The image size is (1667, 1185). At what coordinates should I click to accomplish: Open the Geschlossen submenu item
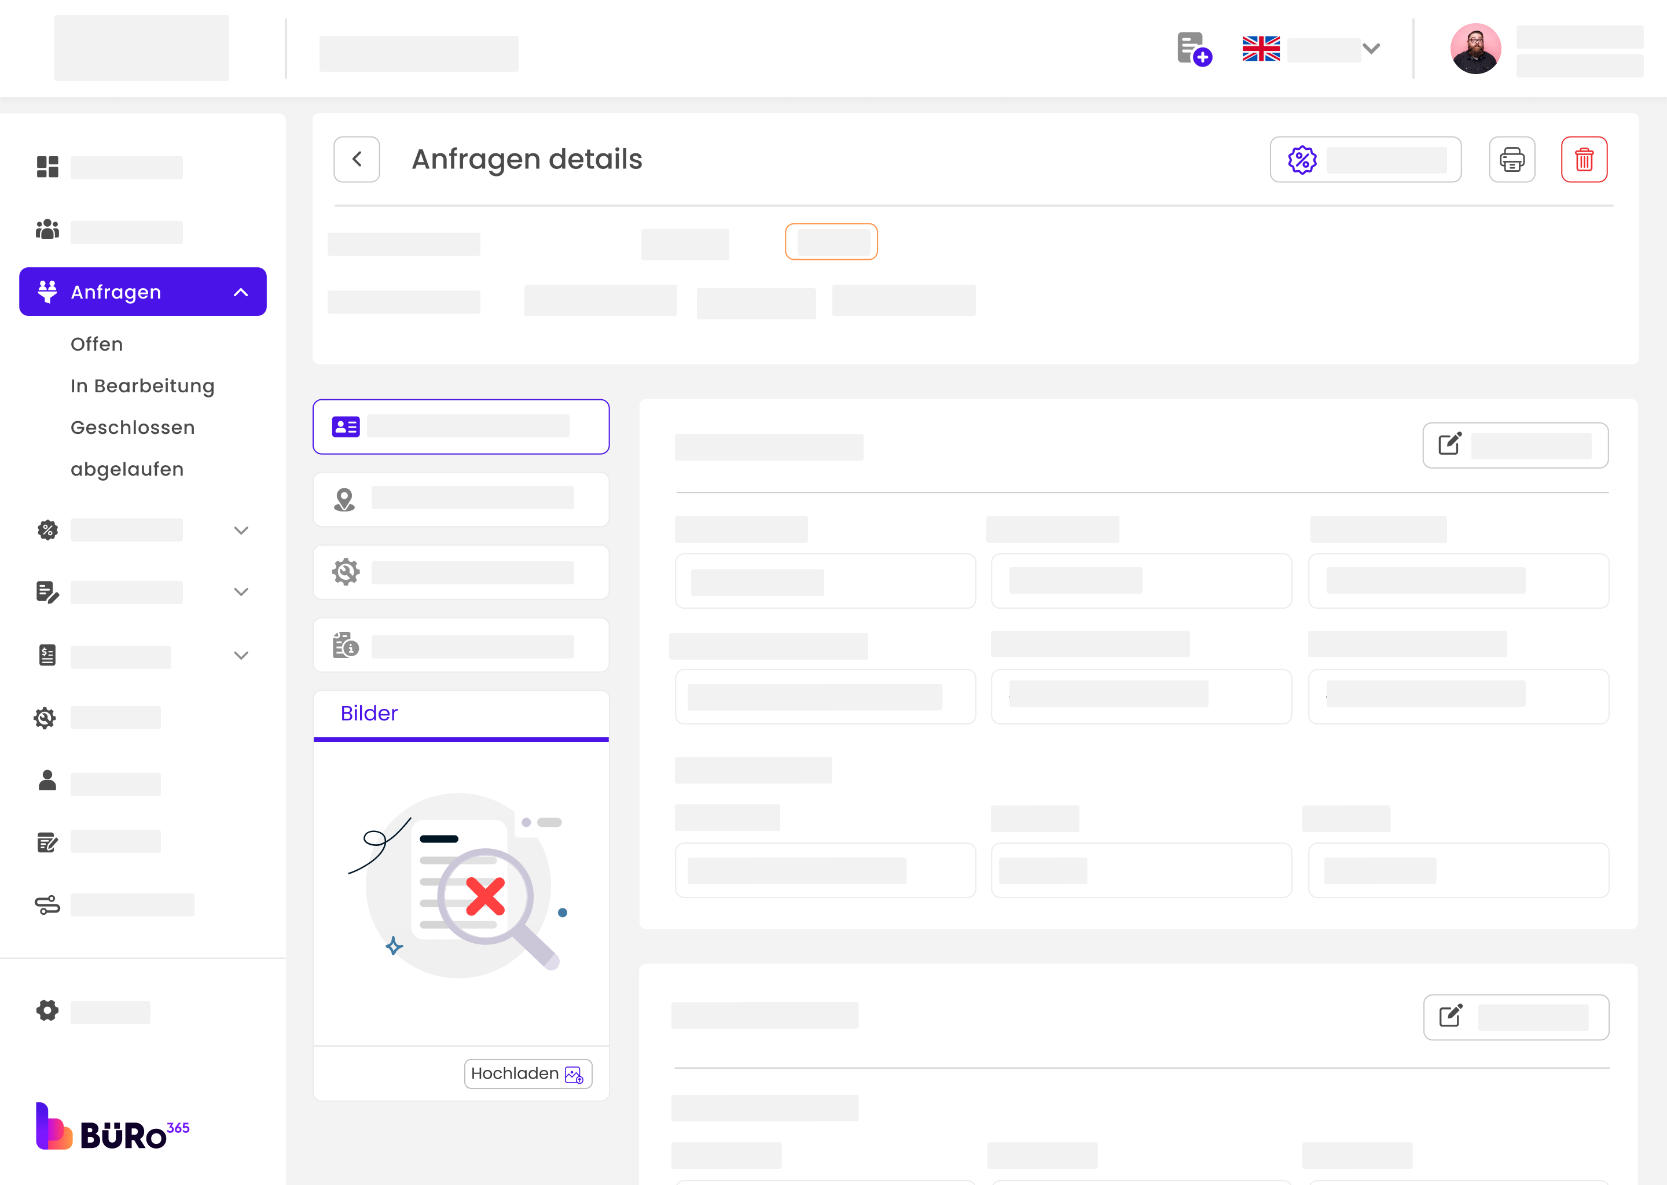point(133,428)
